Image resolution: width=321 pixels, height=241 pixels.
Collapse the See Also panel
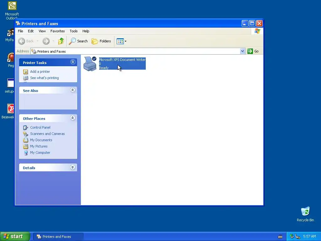pyautogui.click(x=72, y=90)
